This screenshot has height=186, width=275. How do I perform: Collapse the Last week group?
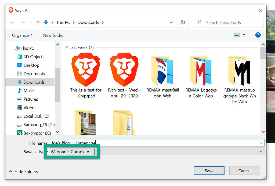66,47
